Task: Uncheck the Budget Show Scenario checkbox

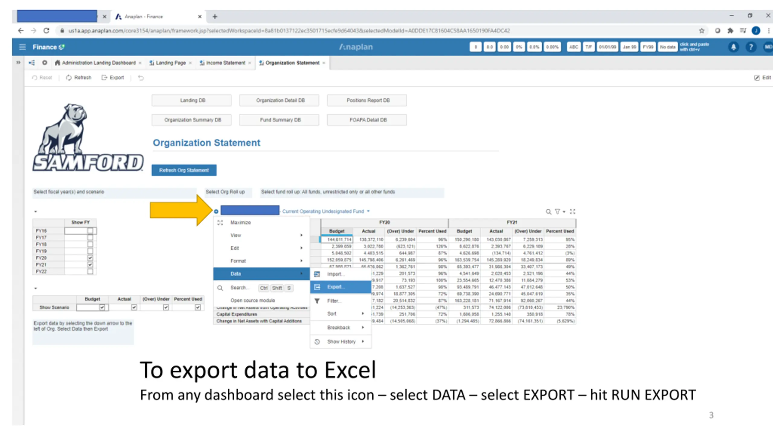Action: pyautogui.click(x=102, y=308)
